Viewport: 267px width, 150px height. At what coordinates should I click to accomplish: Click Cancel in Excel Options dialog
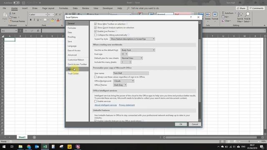coord(195,124)
